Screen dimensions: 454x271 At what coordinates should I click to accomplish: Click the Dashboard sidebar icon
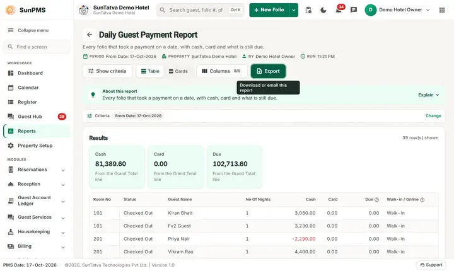[11, 73]
